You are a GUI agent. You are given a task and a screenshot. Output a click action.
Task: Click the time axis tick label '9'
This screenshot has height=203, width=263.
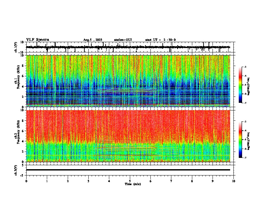click(x=213, y=181)
